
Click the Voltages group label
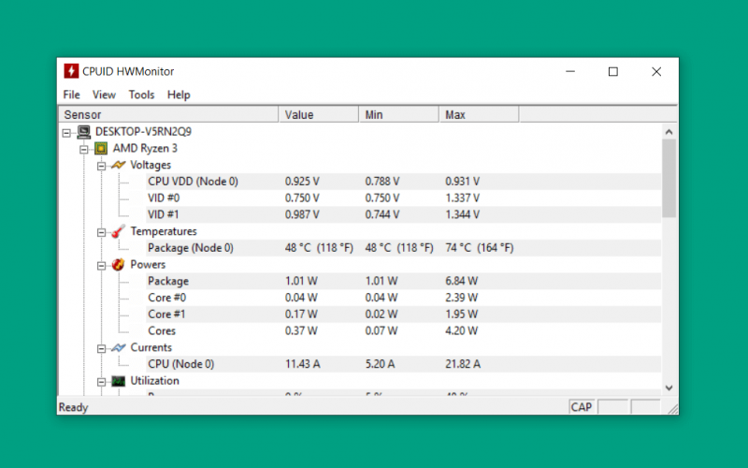[151, 165]
